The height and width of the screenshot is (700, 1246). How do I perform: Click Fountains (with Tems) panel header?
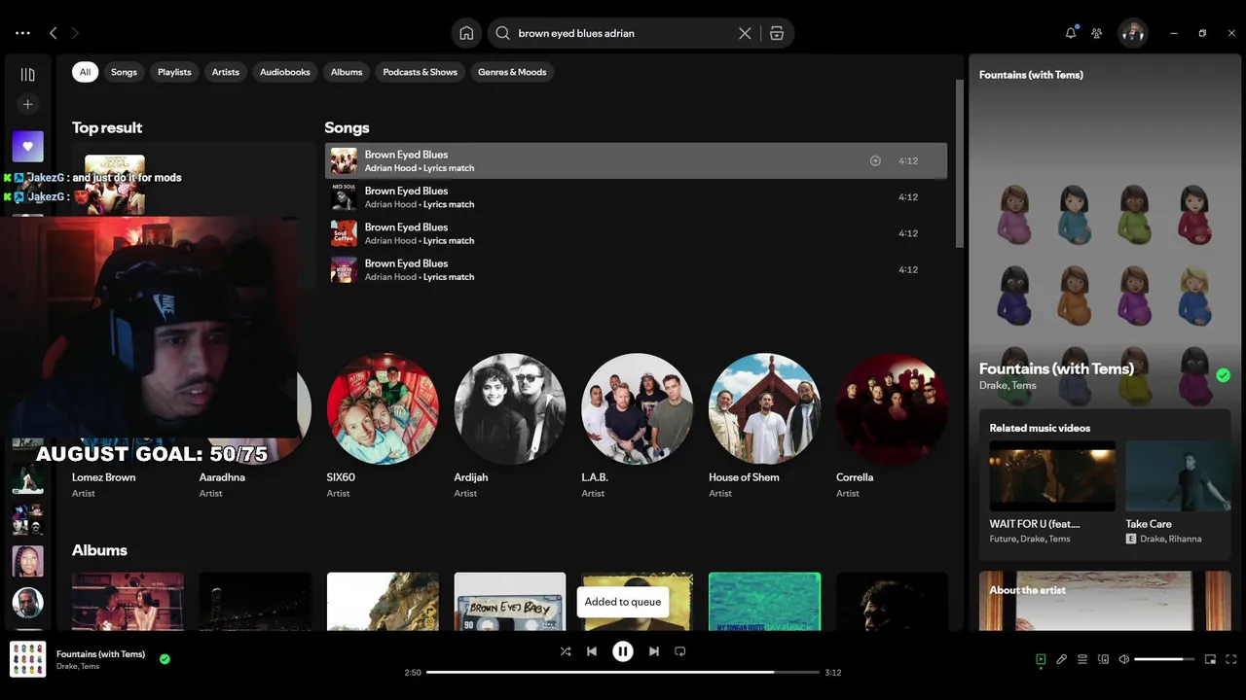coord(1031,75)
